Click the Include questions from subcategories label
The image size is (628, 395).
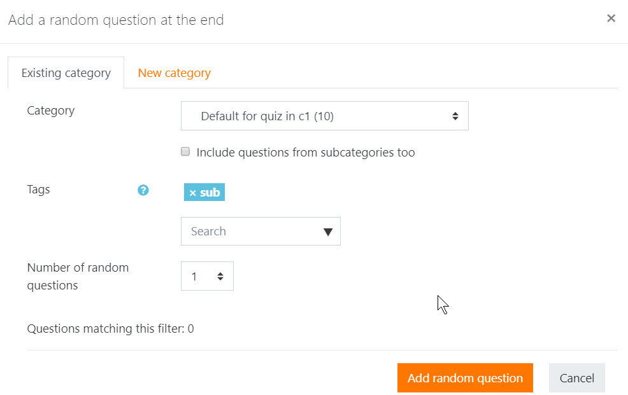click(306, 152)
